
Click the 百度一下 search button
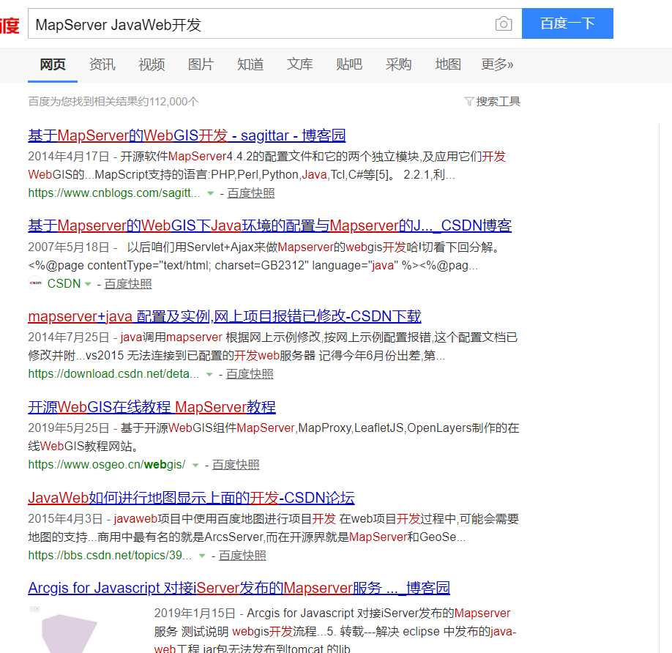(x=567, y=23)
